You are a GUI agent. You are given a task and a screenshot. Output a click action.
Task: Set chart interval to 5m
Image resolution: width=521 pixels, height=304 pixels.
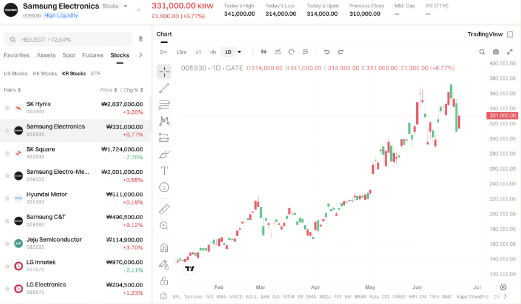click(x=164, y=52)
